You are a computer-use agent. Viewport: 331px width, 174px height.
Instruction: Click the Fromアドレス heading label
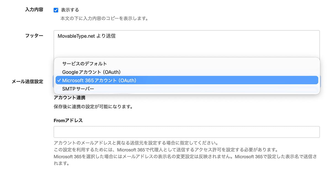coord(68,120)
